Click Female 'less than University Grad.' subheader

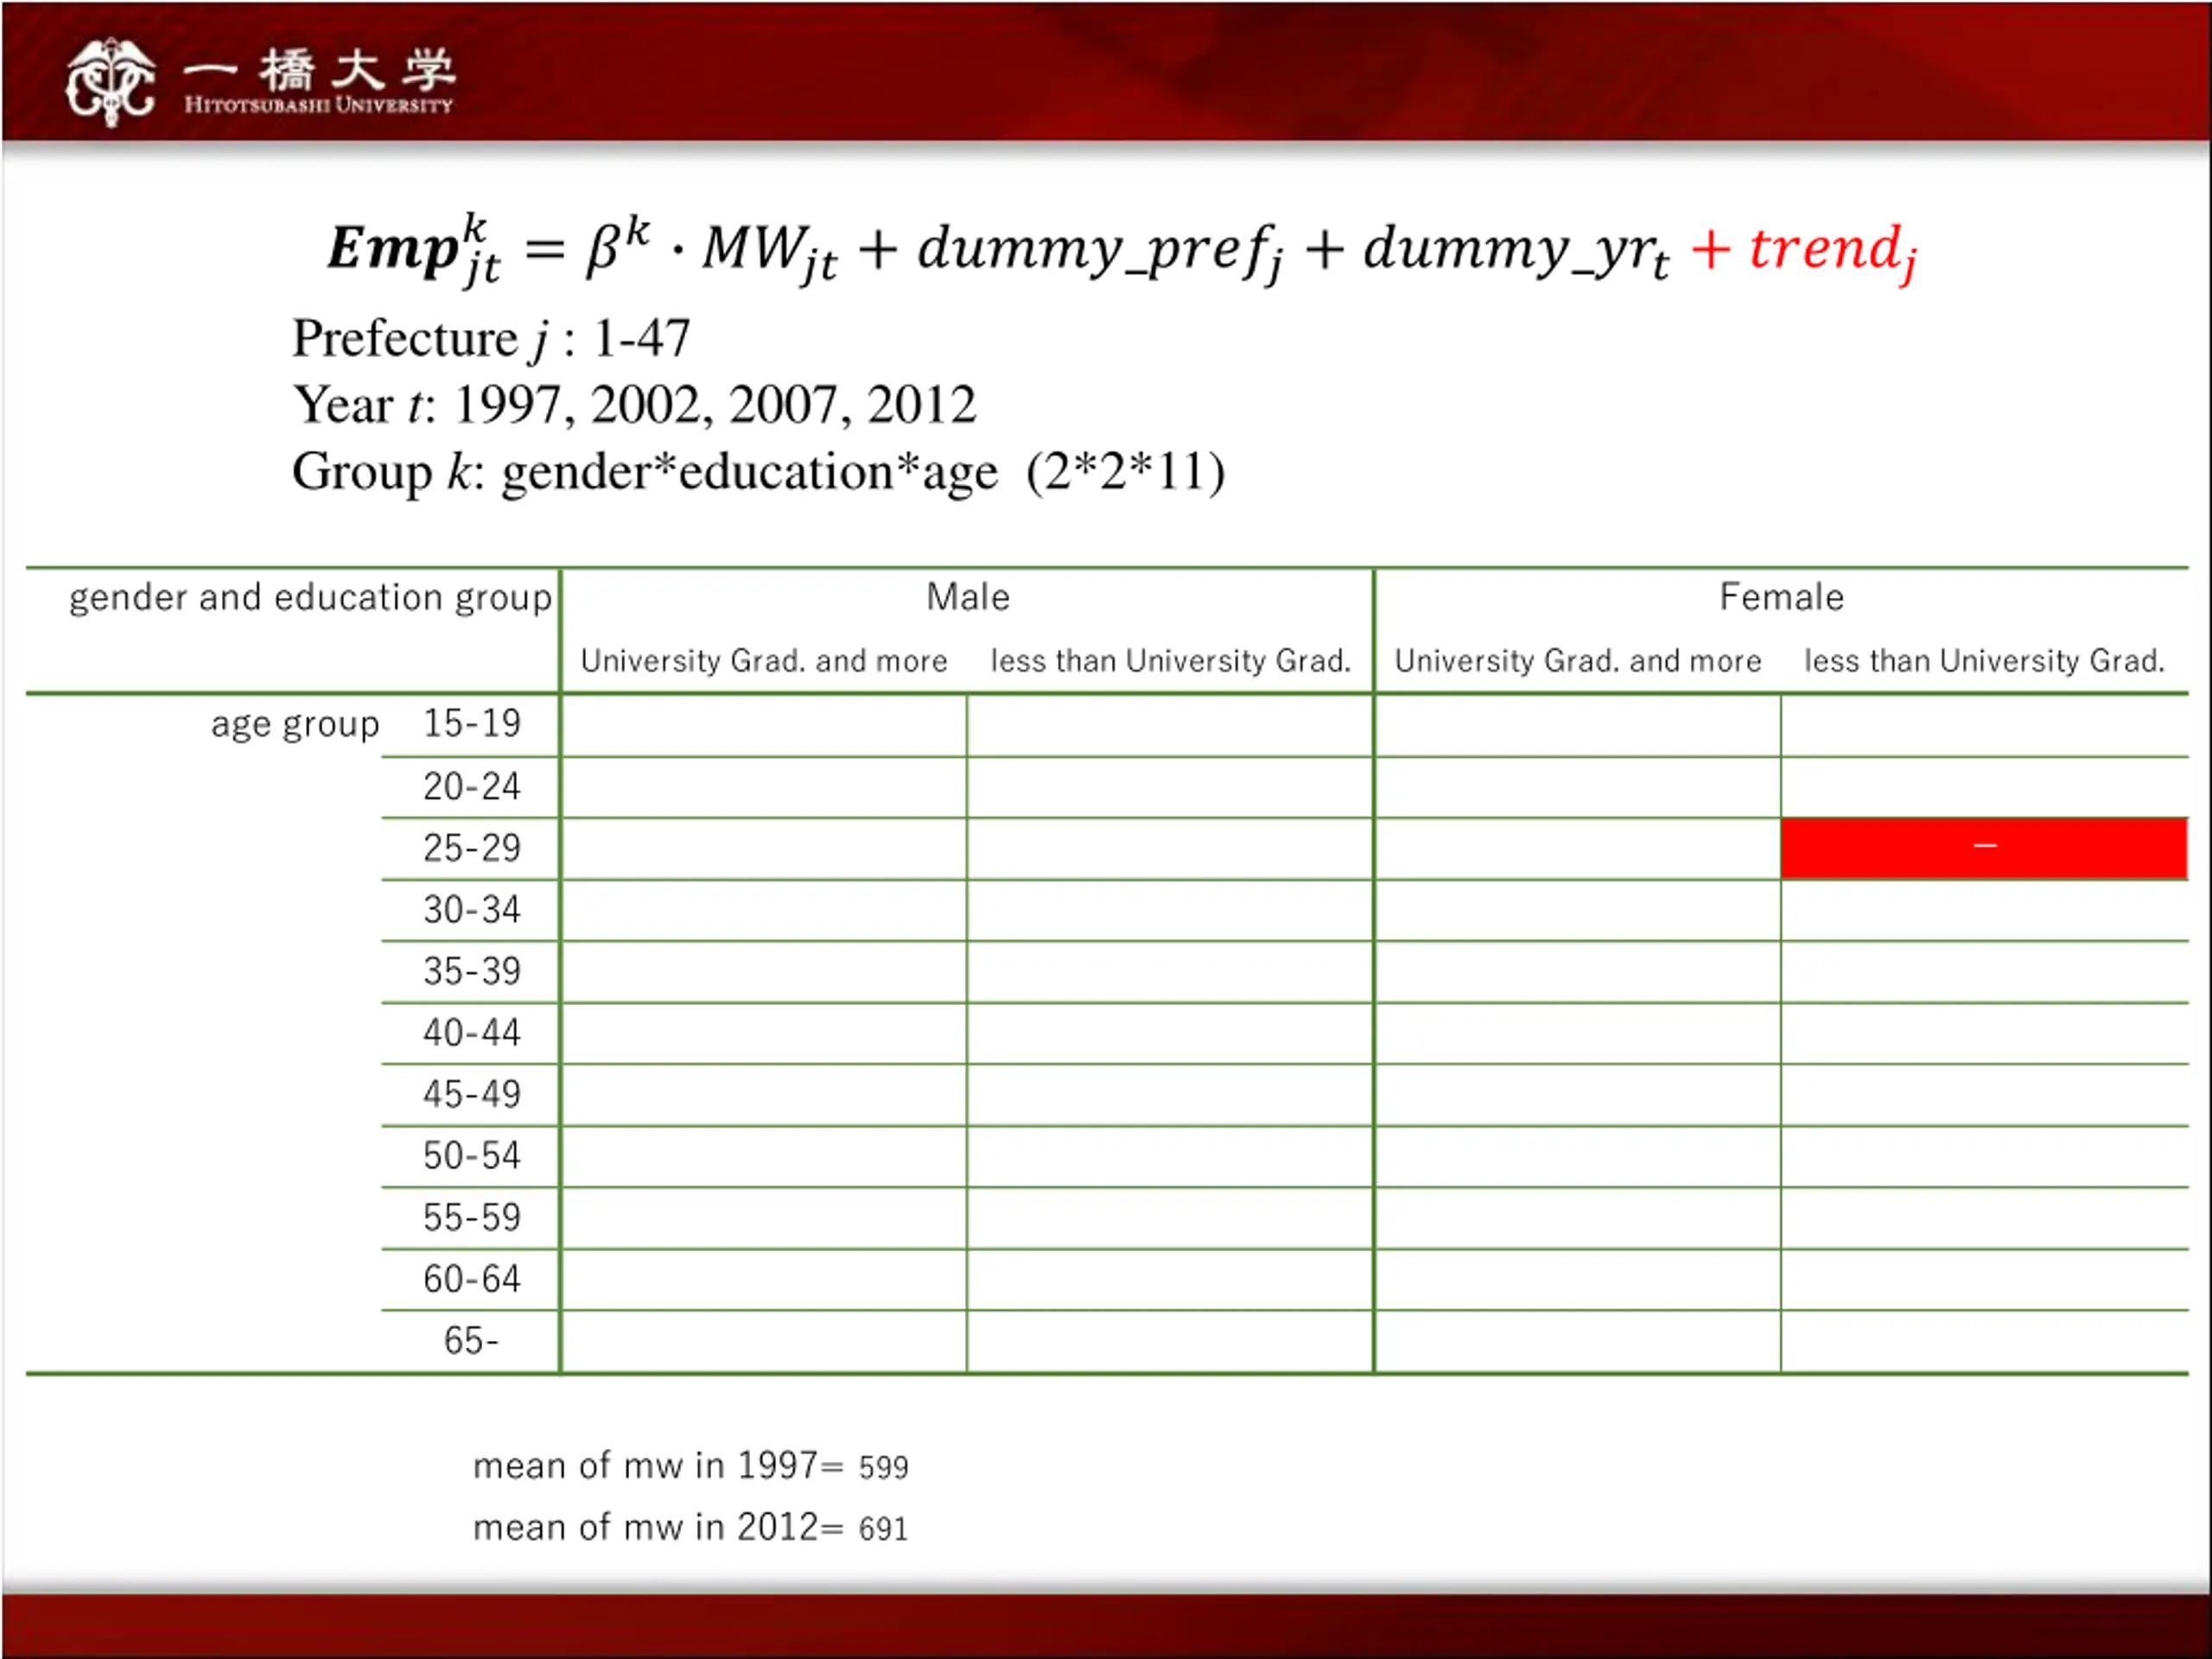point(1985,661)
